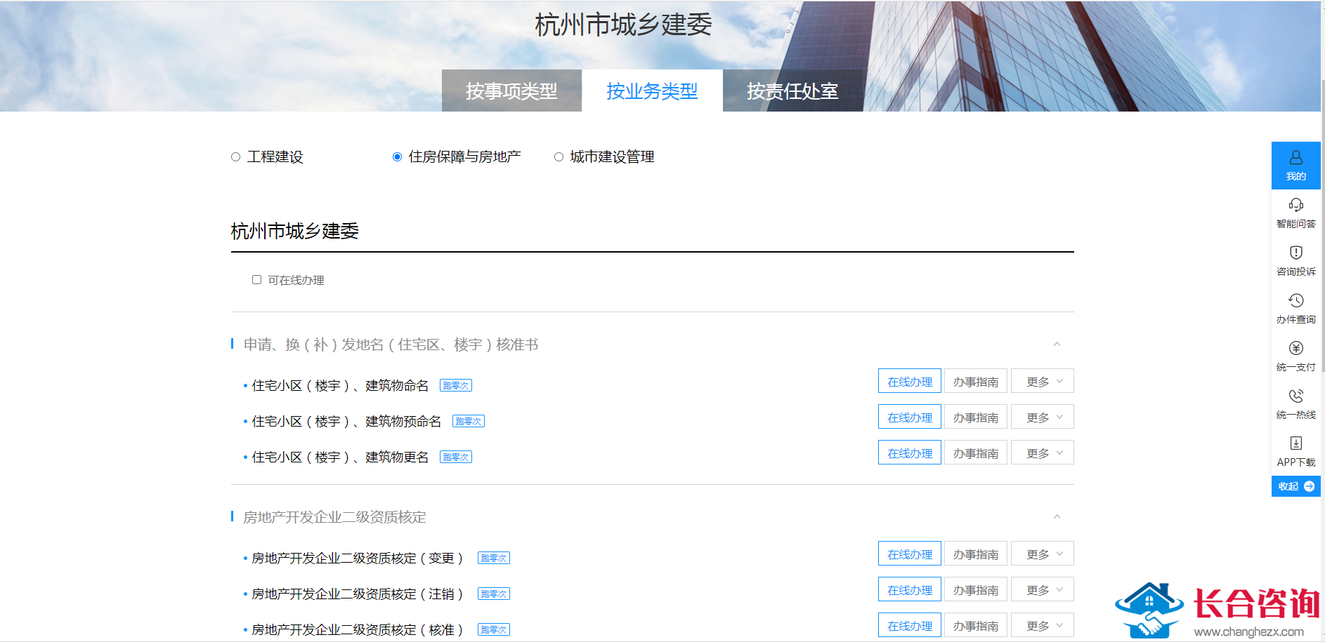
Task: Collapse the 房地产开发企业二级资质核定 section chevron
Action: [1057, 517]
